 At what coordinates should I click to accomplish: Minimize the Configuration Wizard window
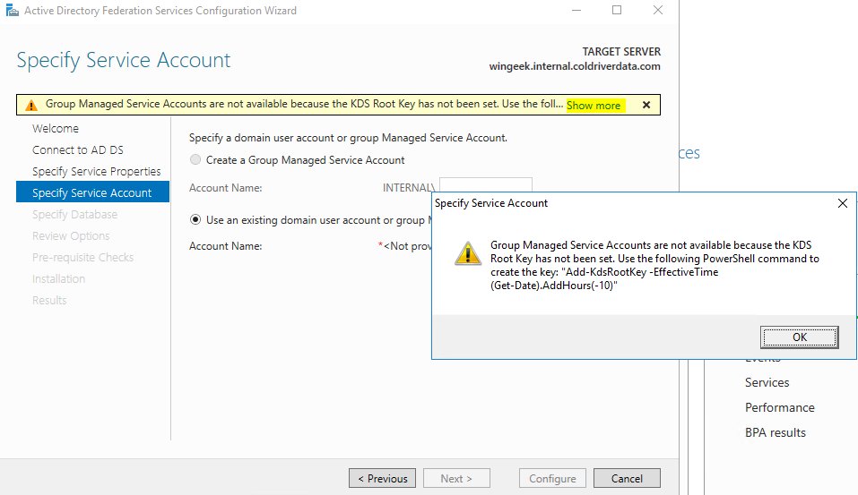click(576, 11)
